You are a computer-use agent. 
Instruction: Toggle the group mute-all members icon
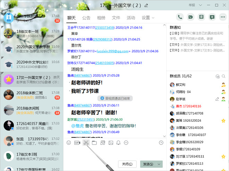(218, 76)
